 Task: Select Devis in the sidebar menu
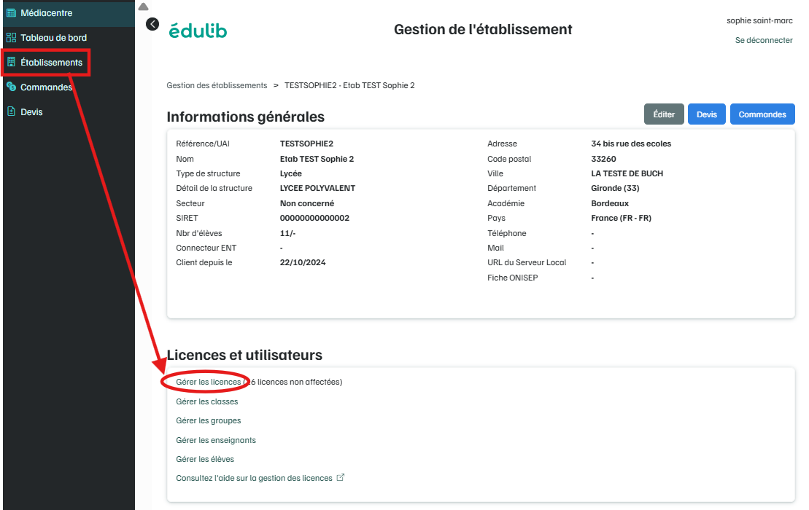(31, 112)
